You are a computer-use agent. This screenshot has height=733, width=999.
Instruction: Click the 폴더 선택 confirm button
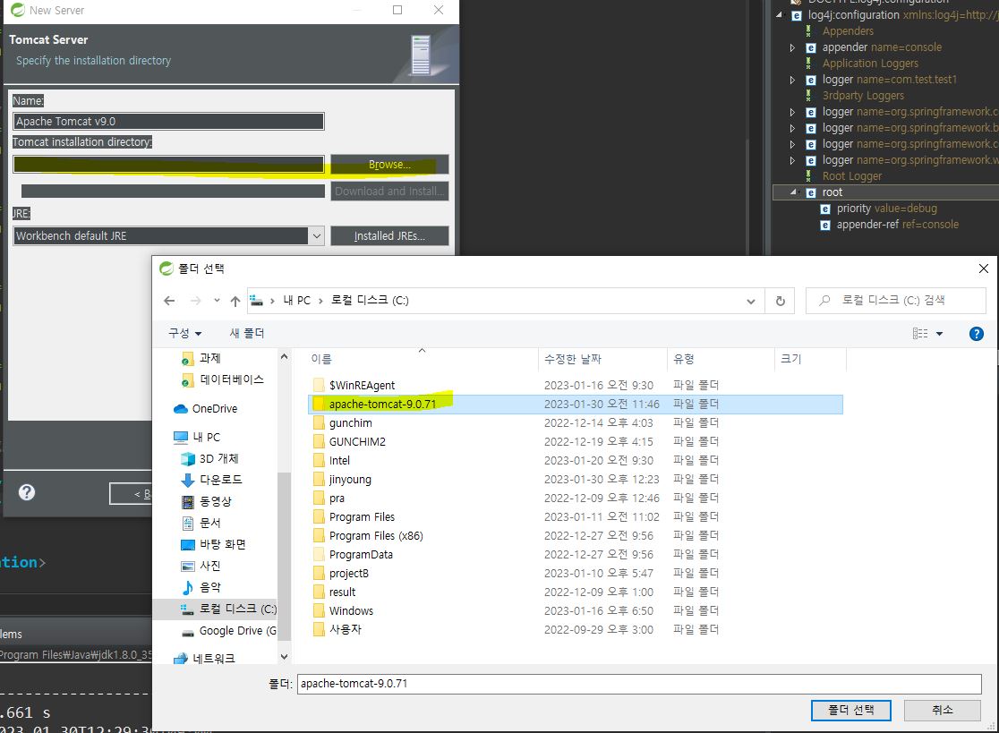pos(850,710)
